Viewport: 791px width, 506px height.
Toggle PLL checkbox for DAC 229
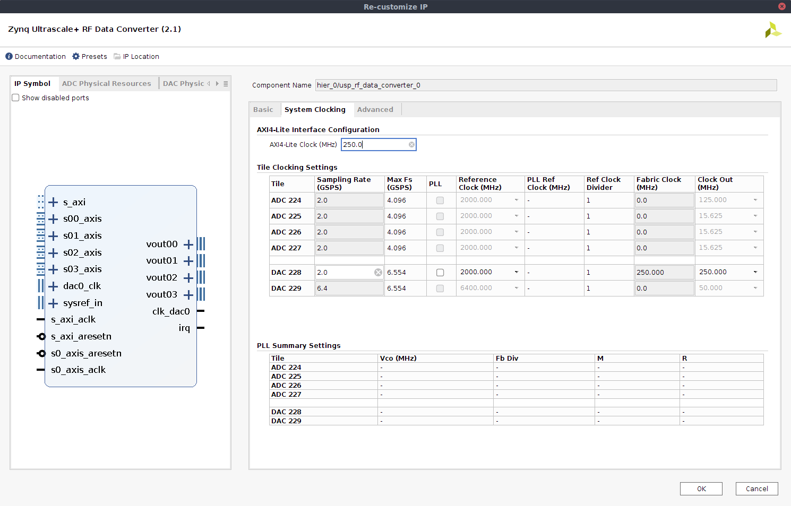pyautogui.click(x=440, y=289)
